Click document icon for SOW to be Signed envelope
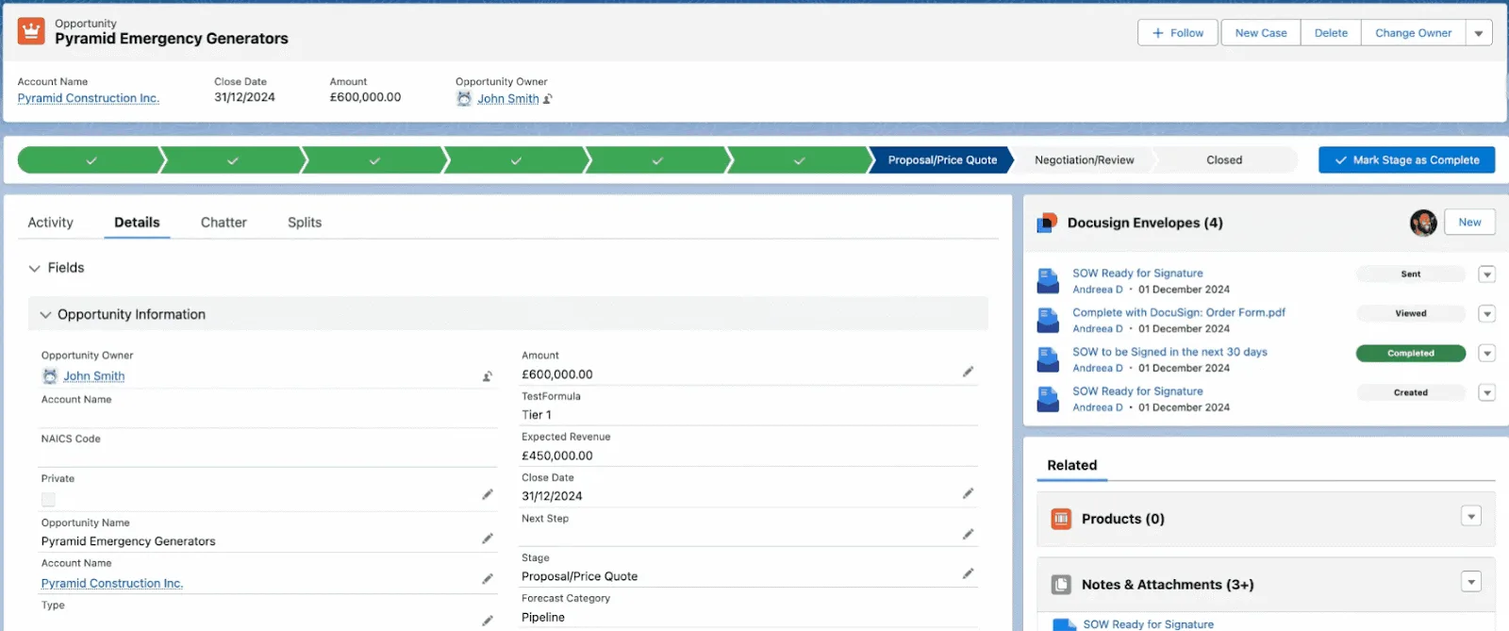The height and width of the screenshot is (631, 1509). point(1048,359)
